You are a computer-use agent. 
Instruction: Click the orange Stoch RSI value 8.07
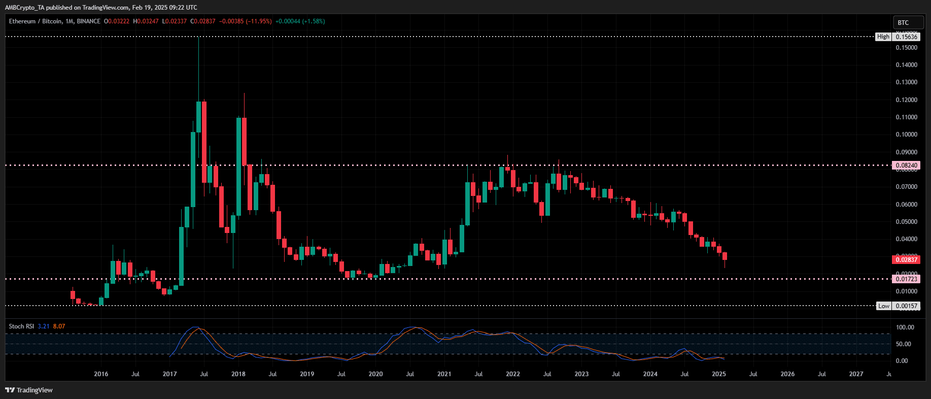[59, 326]
